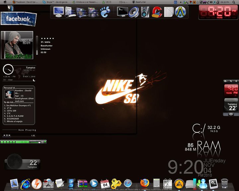Skip to previous track in Now Playing widget
239x191 pixels.
(4, 135)
